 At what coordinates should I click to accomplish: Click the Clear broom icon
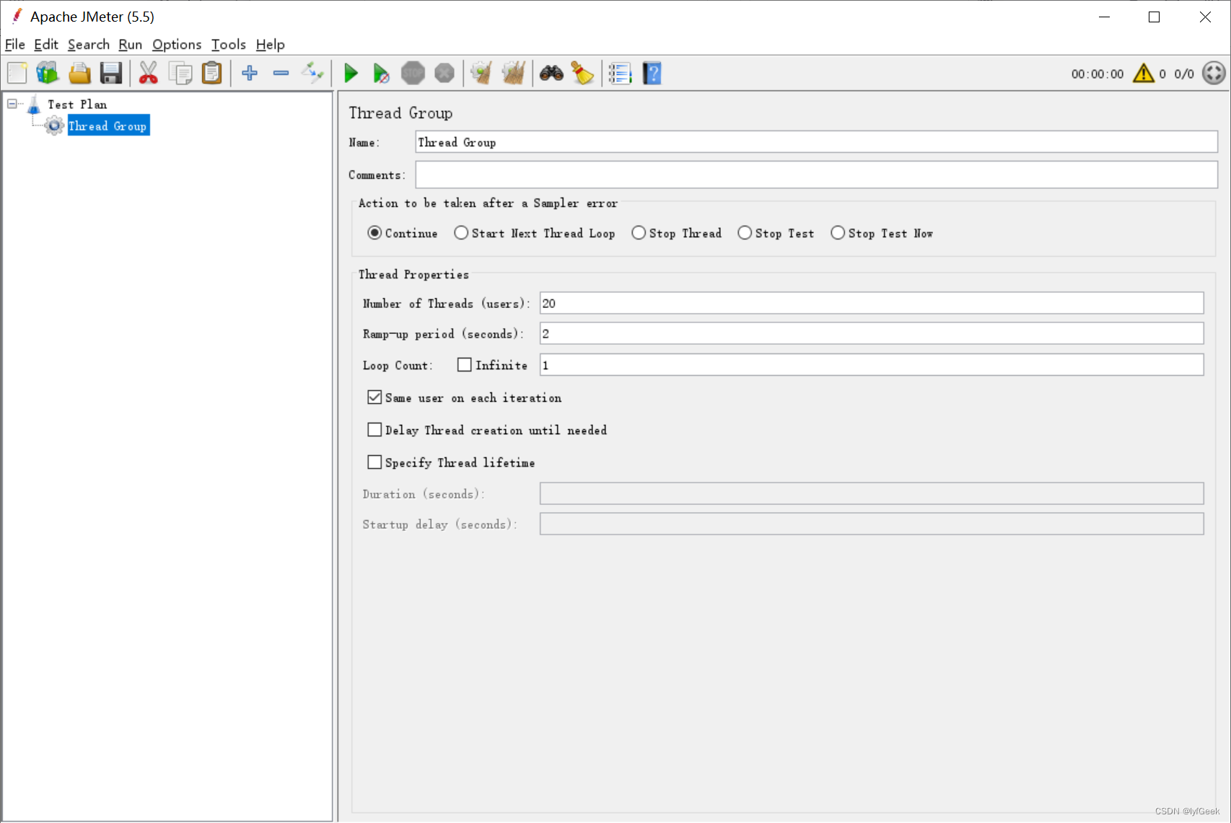coord(481,74)
